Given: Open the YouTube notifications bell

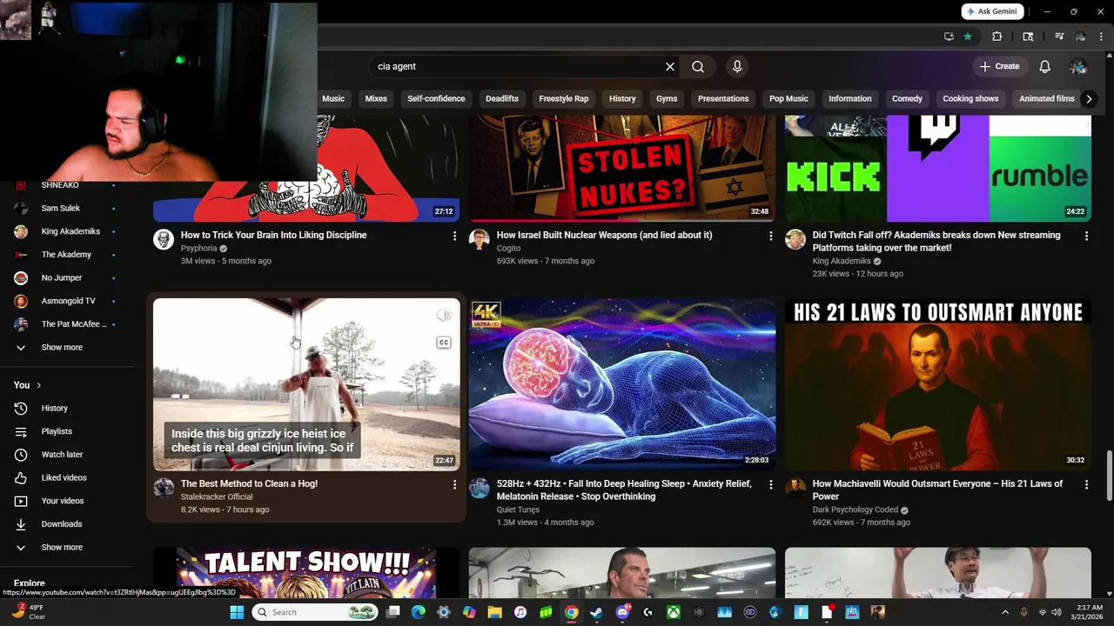Looking at the screenshot, I should 1045,67.
